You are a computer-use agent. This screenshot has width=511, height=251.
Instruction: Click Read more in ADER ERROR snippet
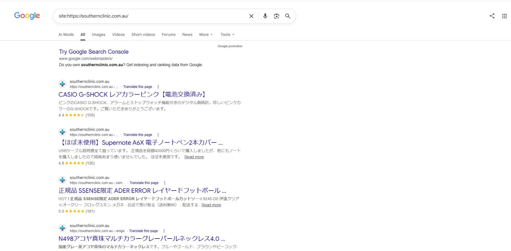click(x=211, y=205)
